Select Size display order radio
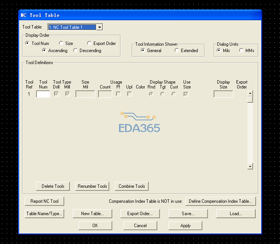Viewport: 280px width, 244px height. [x=61, y=43]
